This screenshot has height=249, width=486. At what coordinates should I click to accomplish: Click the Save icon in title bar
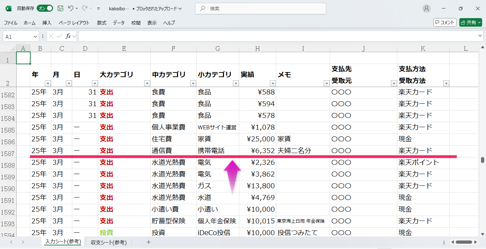[x=61, y=9]
